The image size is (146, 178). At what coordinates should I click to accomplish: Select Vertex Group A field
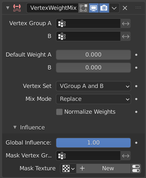tap(88, 24)
